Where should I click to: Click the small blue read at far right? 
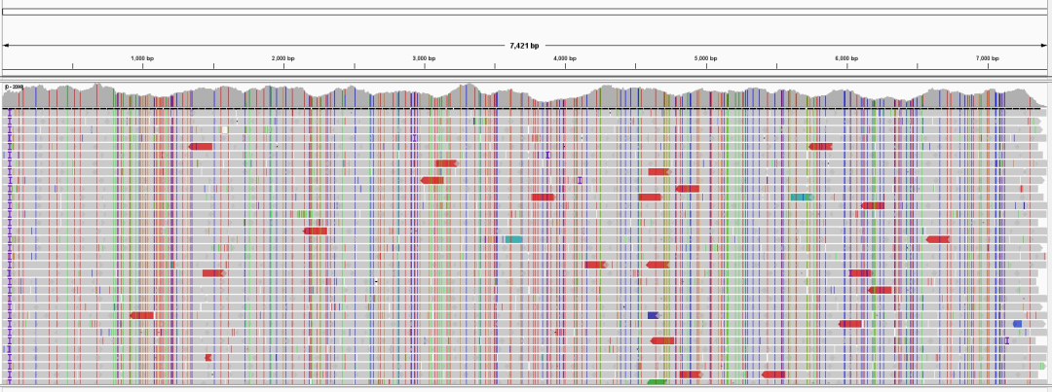(1017, 324)
